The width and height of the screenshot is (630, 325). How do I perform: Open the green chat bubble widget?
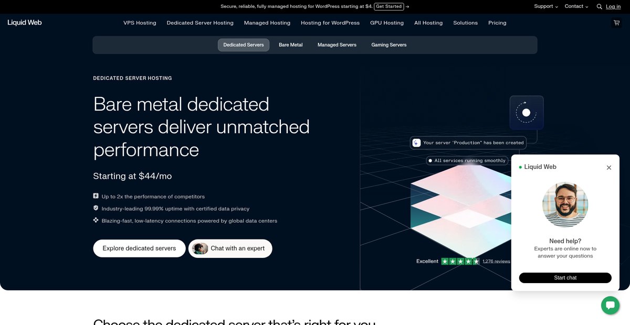pos(610,305)
